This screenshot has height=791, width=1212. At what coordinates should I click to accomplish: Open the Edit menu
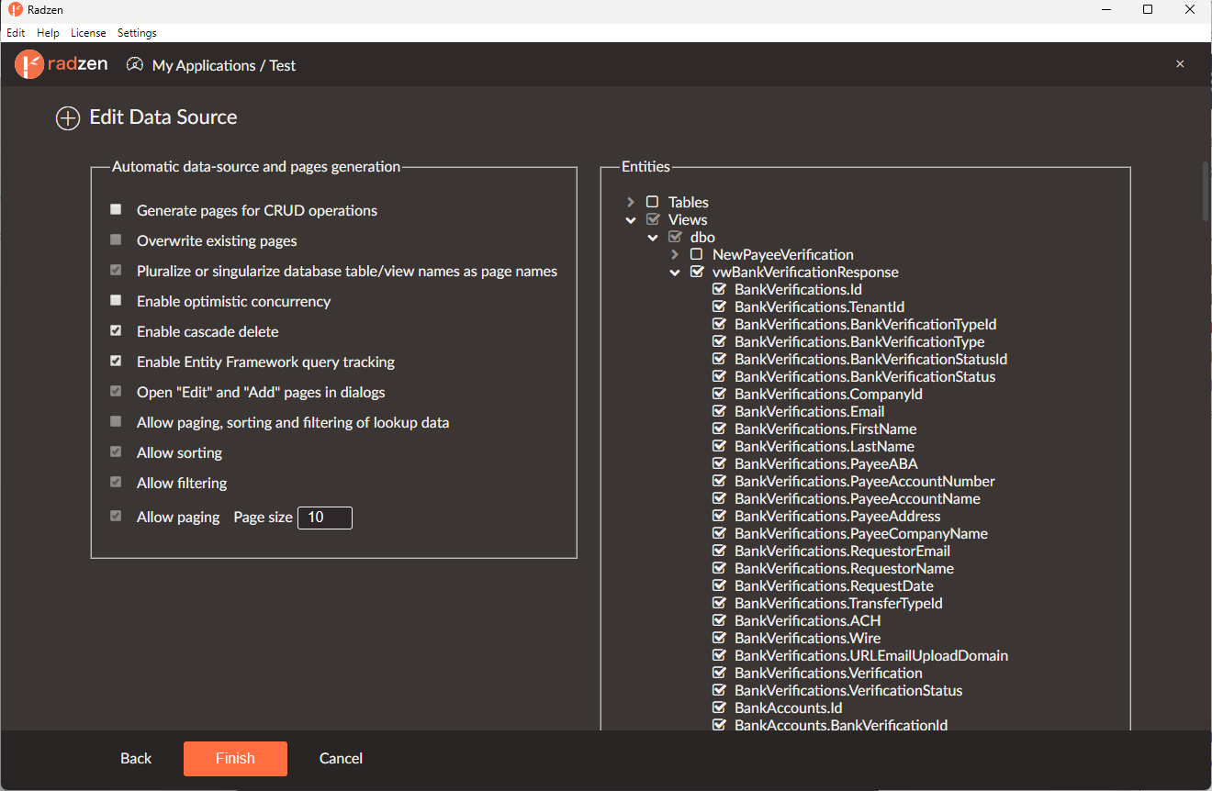(x=16, y=33)
